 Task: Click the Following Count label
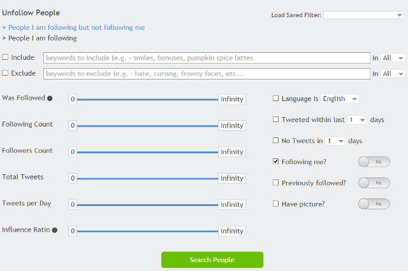coord(27,124)
